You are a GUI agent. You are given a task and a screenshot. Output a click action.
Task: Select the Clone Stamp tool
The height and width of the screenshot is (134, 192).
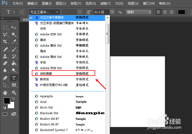pyautogui.click(x=5, y=56)
